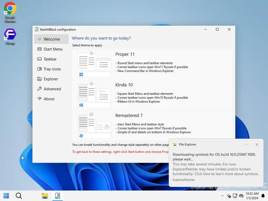Open Google Chrome desktop shortcut
Image resolution: width=268 pixels, height=201 pixels.
[x=10, y=13]
